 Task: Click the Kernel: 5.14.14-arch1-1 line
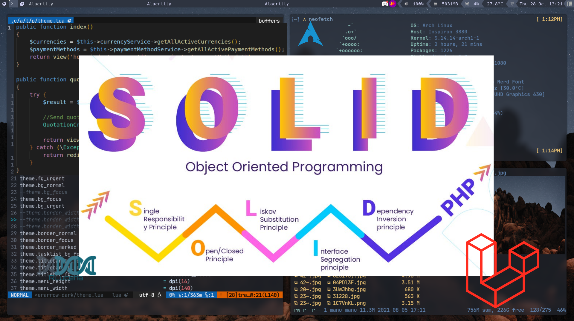[x=445, y=38]
